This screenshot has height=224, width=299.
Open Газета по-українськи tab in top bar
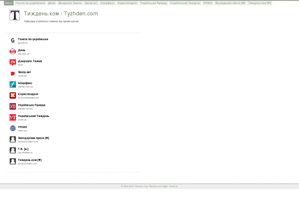click(x=30, y=3)
